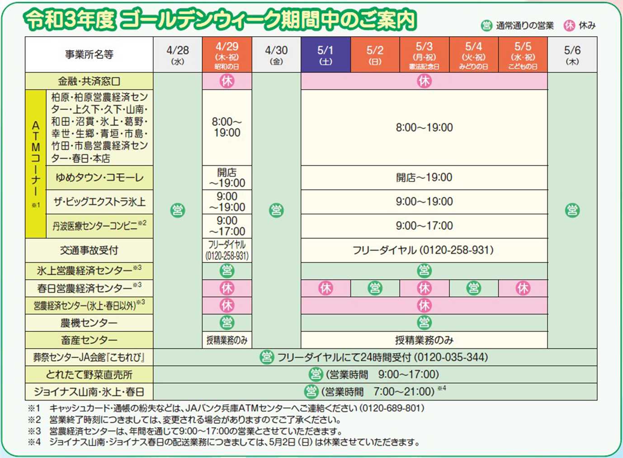Click the とれたて野菜直売所 row label
This screenshot has height=458, width=623.
[x=89, y=374]
